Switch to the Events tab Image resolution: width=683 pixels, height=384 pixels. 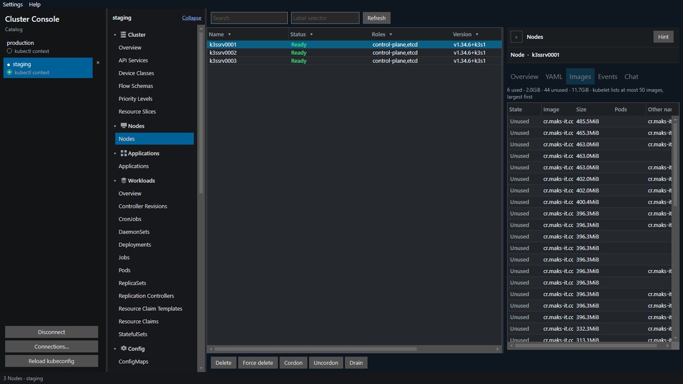(x=607, y=77)
